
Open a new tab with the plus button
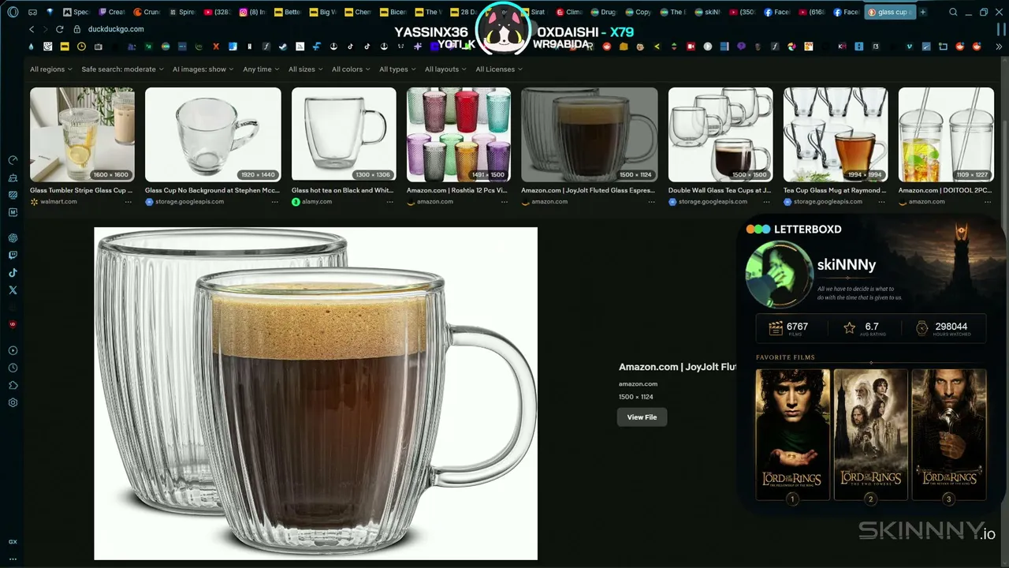(x=923, y=12)
